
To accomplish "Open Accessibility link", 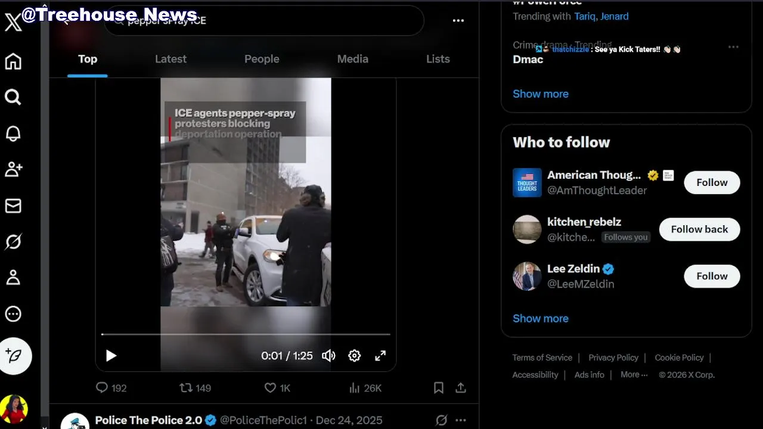I will point(535,375).
